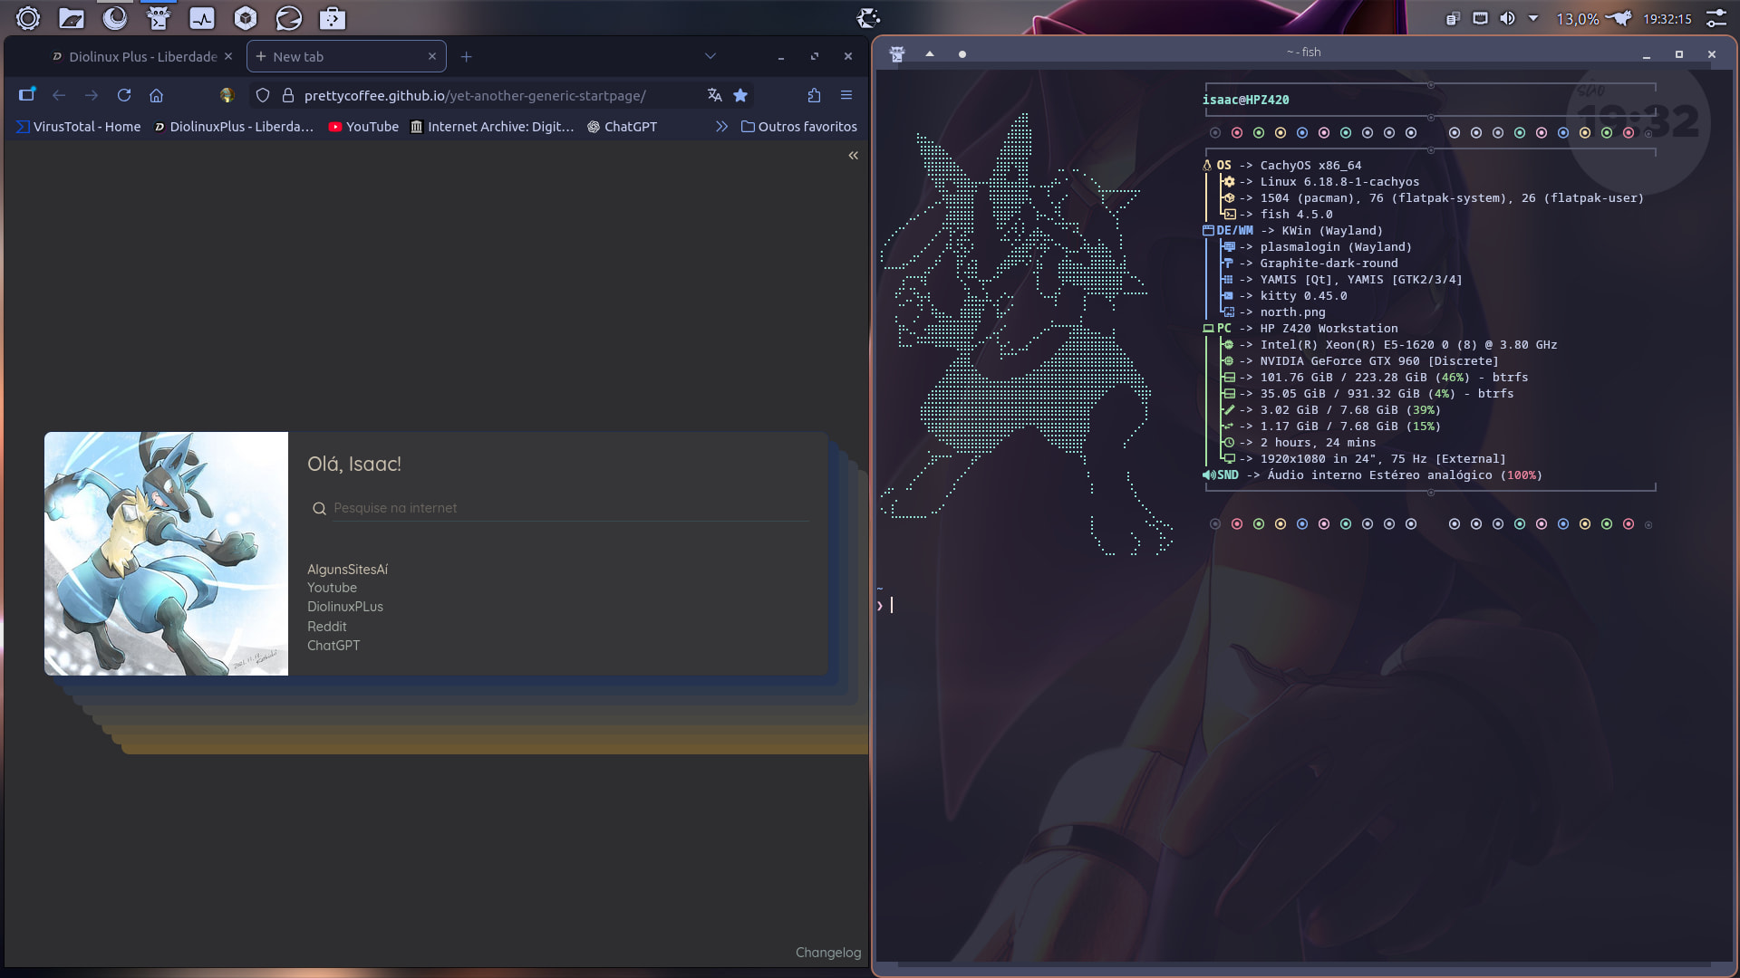Expand the list all tabs chevron
Image resolution: width=1740 pixels, height=978 pixels.
coord(710,56)
